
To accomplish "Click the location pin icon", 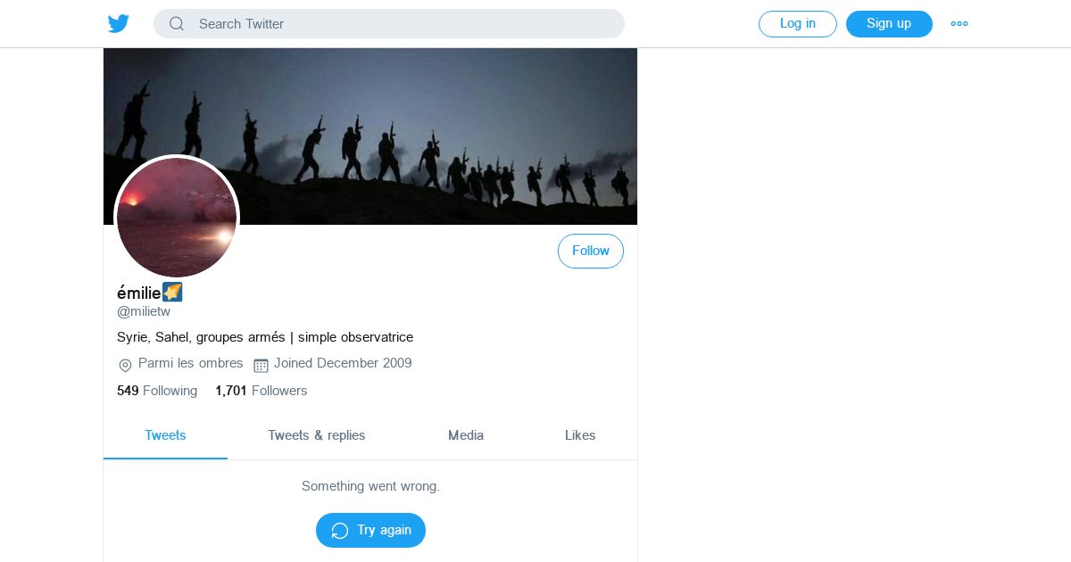I will click(x=125, y=365).
